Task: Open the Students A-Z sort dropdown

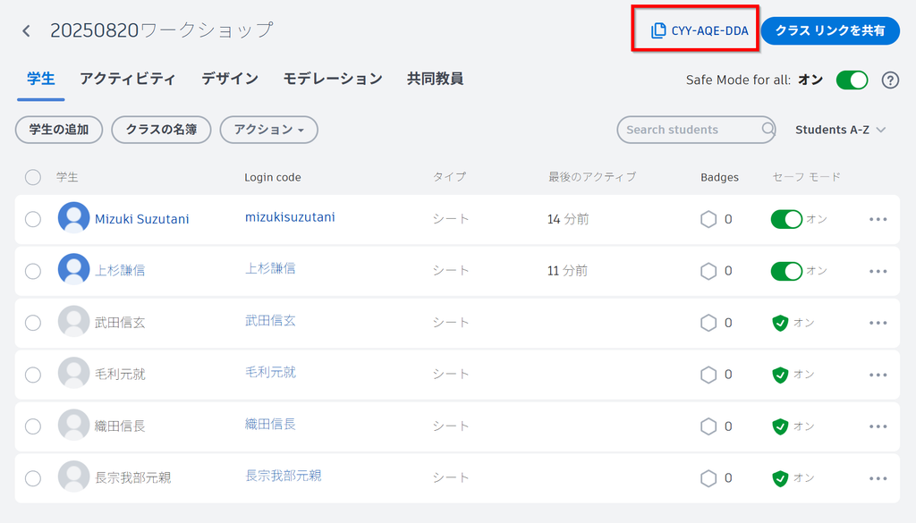Action: (x=840, y=130)
